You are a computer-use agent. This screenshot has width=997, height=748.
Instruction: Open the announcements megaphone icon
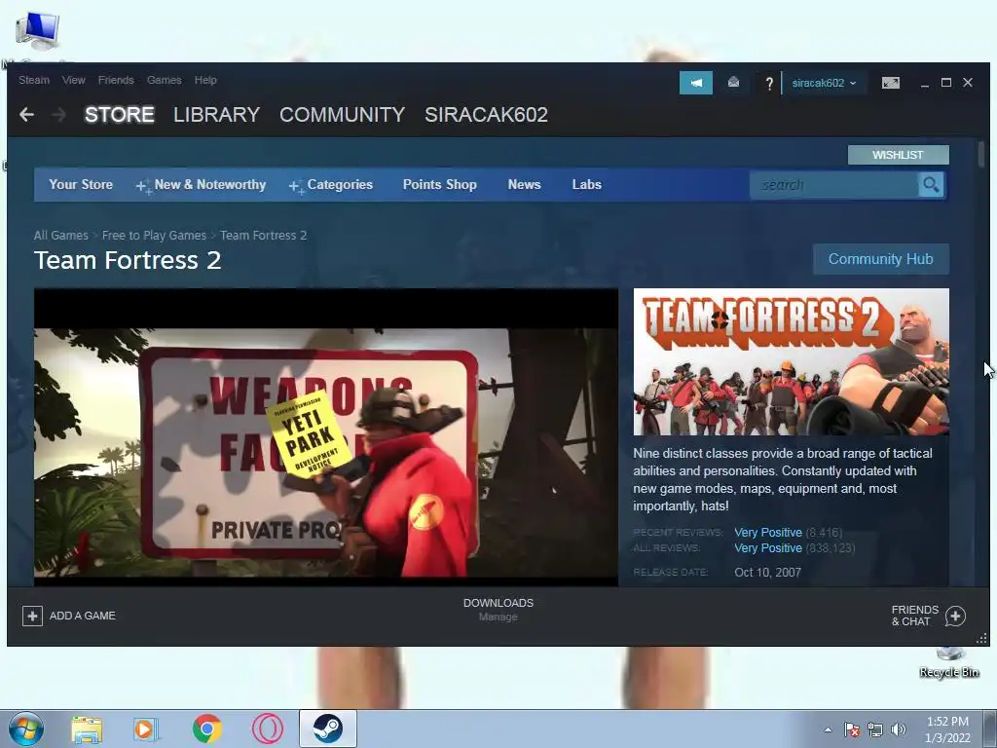[x=695, y=83]
